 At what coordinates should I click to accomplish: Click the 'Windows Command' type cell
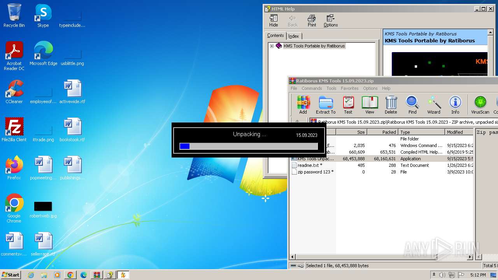pos(421,145)
